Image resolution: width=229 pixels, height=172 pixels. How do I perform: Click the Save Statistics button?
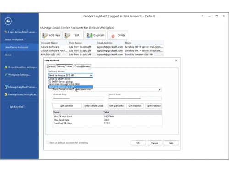click(153, 106)
